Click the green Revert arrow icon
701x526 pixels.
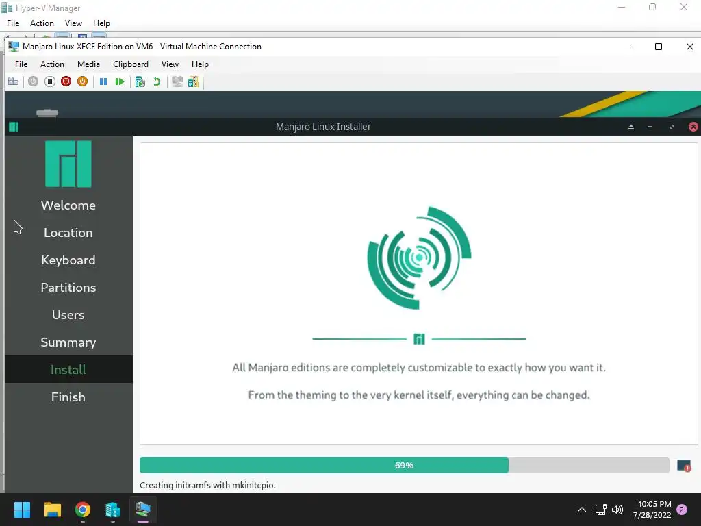coord(157,82)
